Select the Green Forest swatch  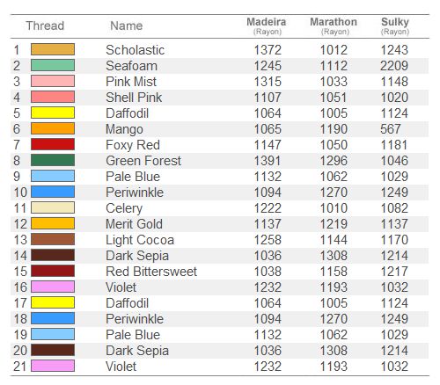53,160
